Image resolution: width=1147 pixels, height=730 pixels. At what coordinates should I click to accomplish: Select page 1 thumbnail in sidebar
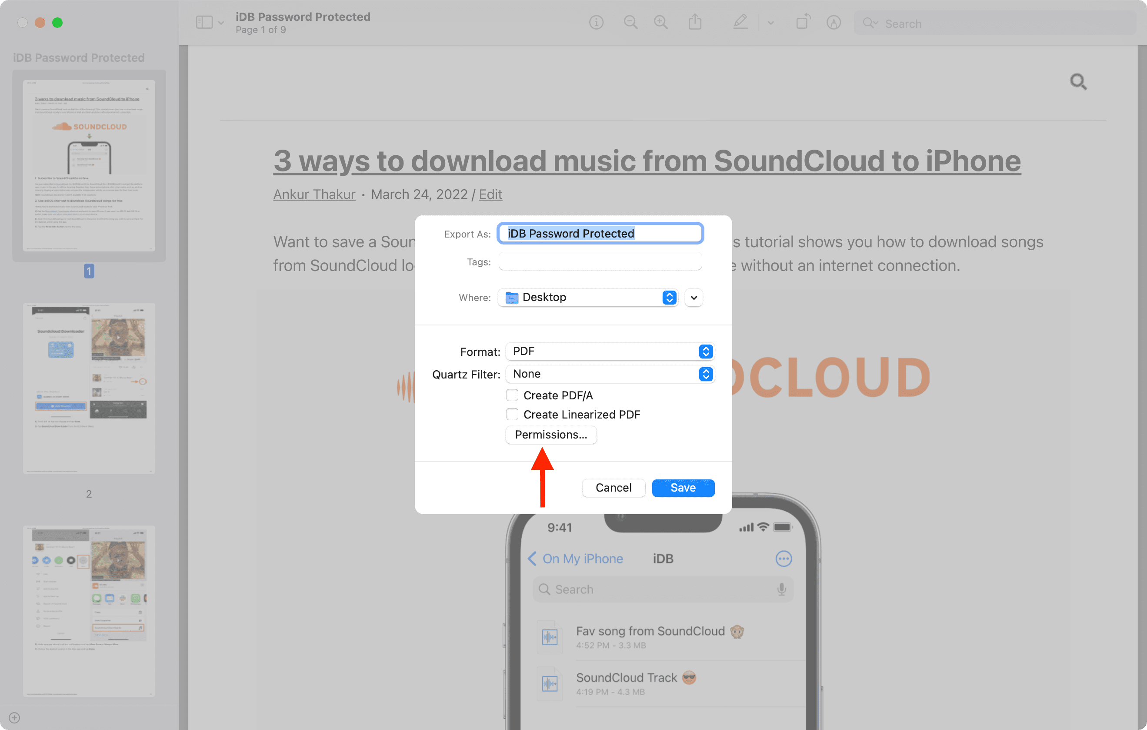tap(89, 165)
